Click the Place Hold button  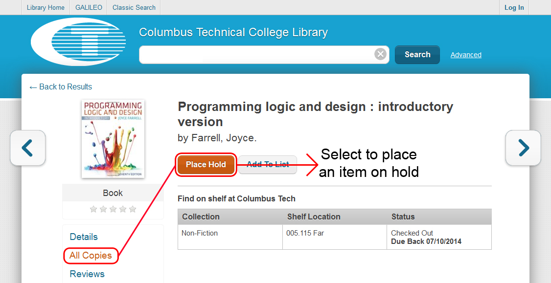[x=206, y=164]
